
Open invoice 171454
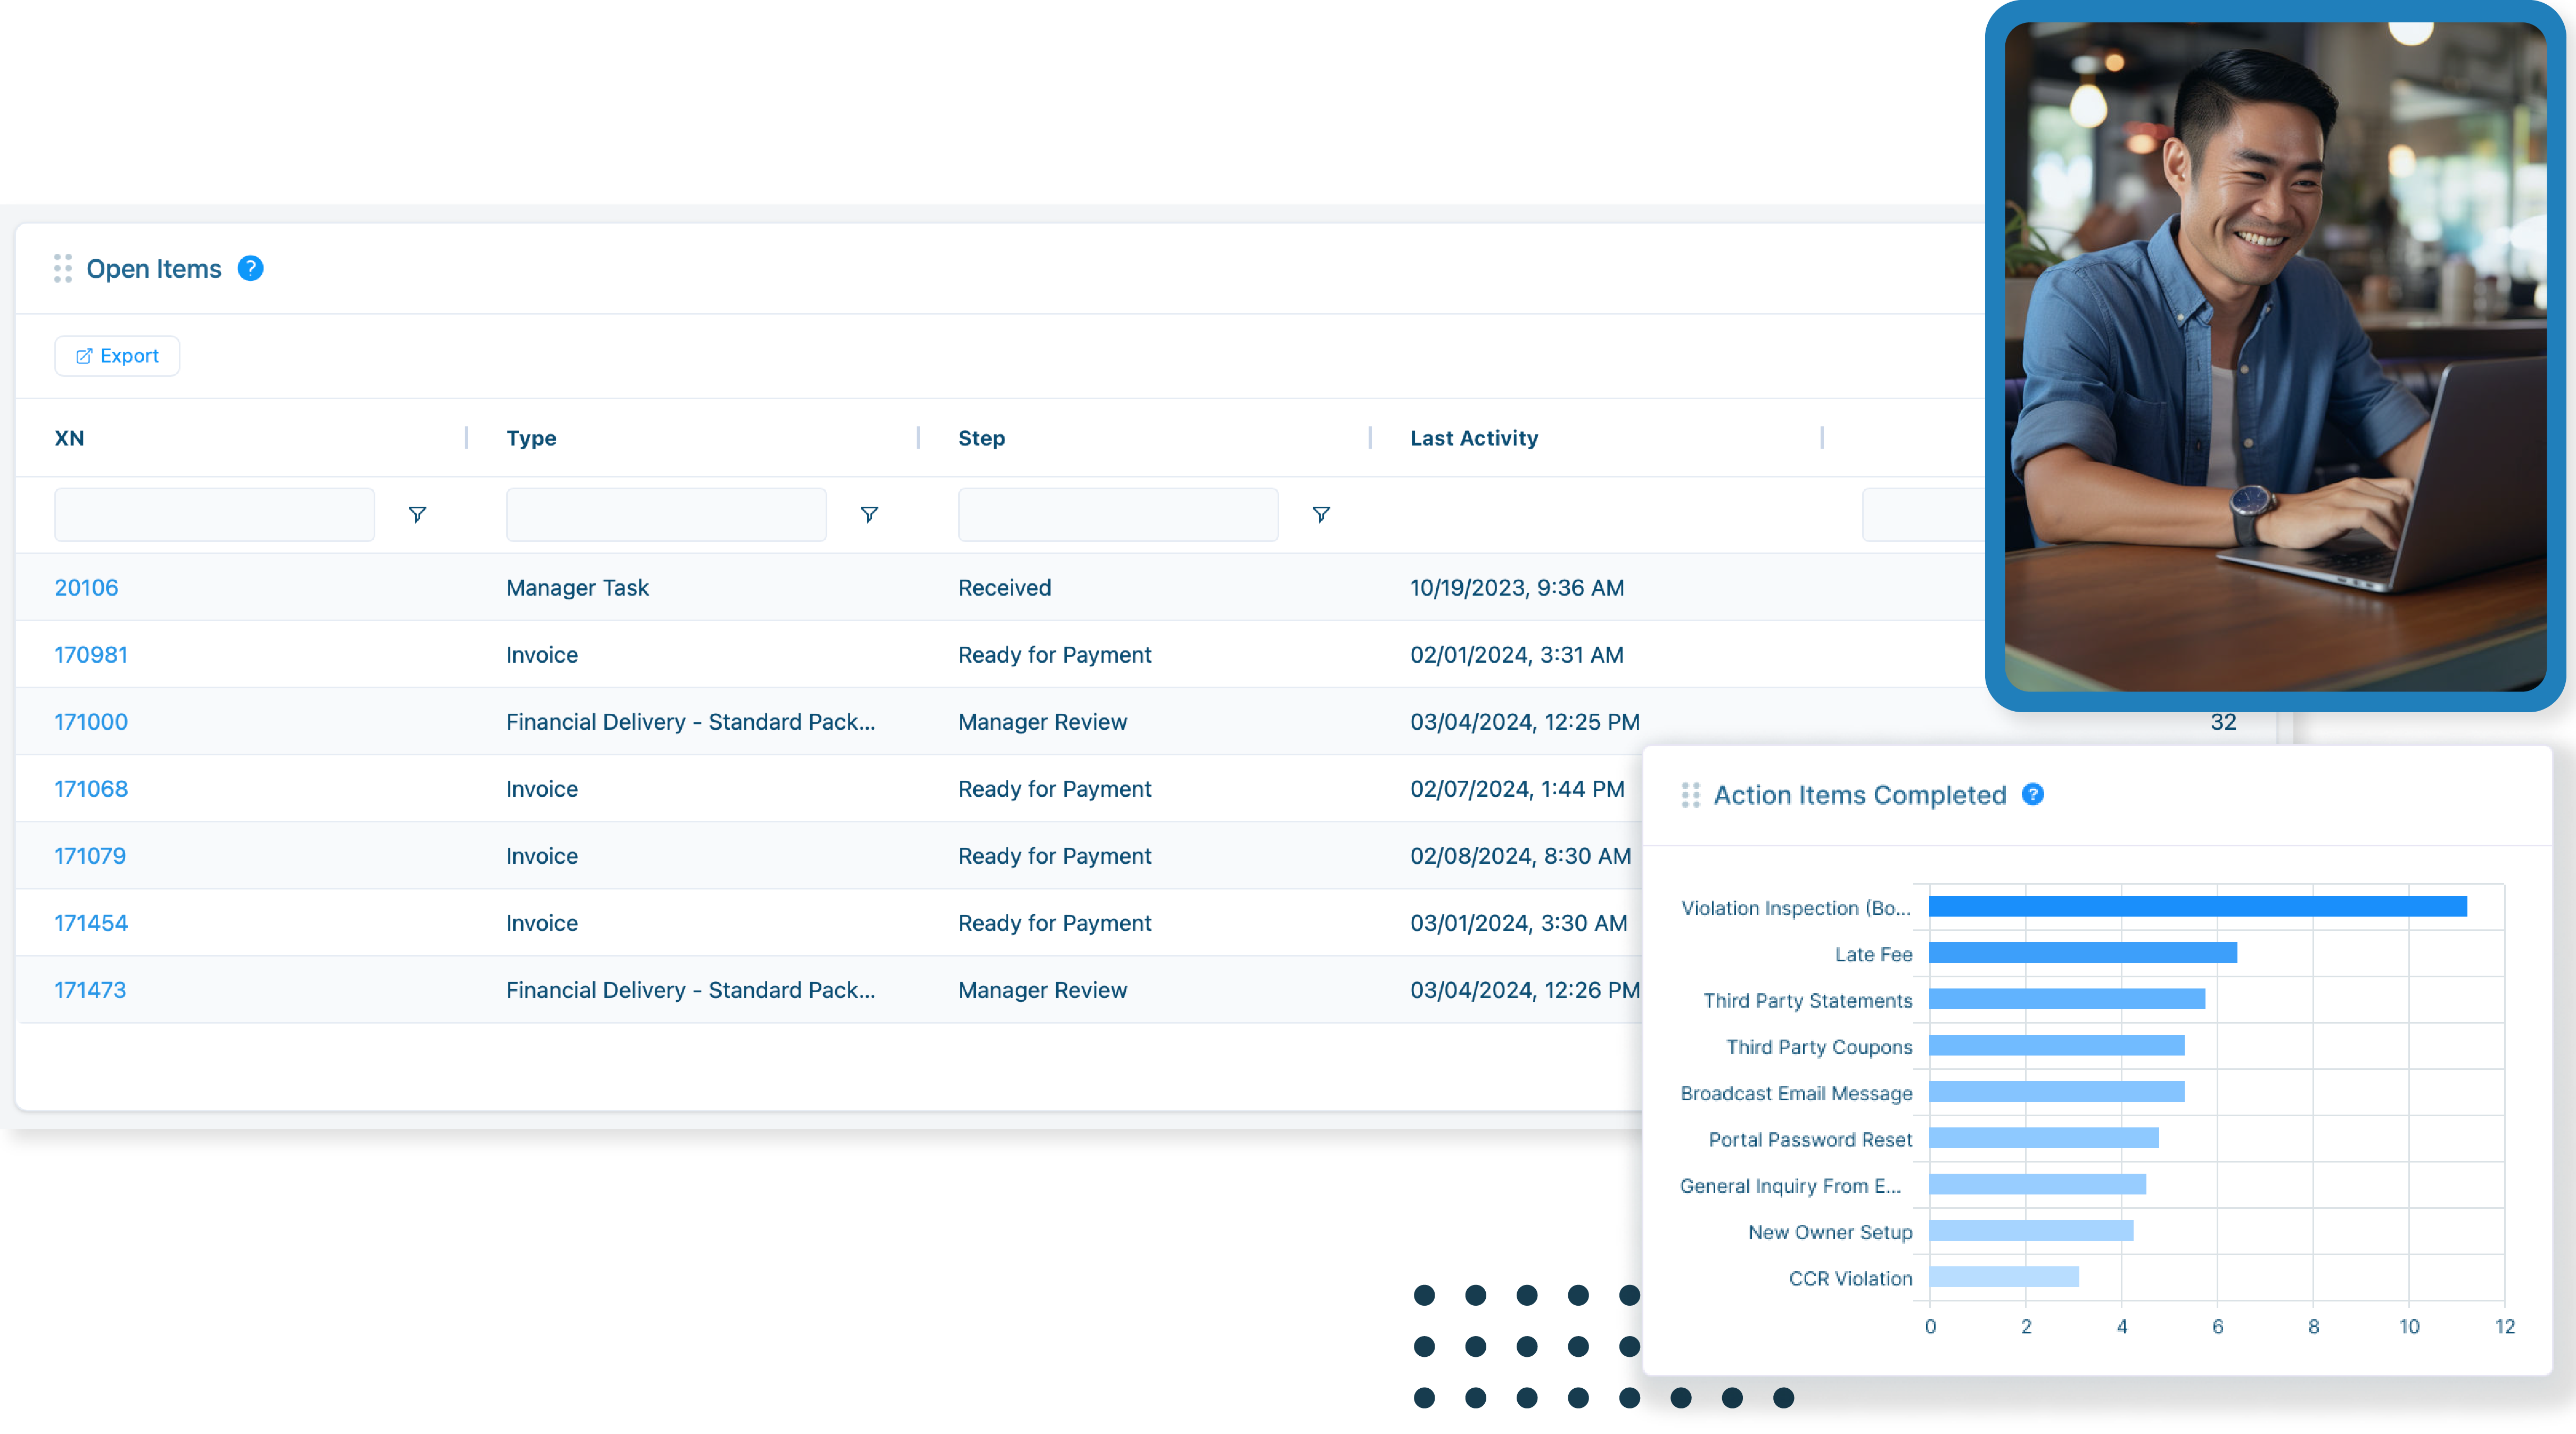91,922
